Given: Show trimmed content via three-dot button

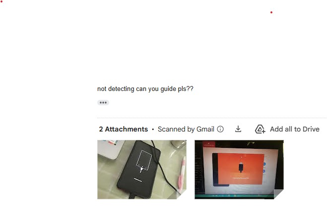Looking at the screenshot, I should tap(103, 102).
